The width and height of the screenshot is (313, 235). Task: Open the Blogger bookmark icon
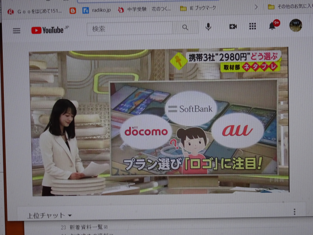(x=73, y=11)
